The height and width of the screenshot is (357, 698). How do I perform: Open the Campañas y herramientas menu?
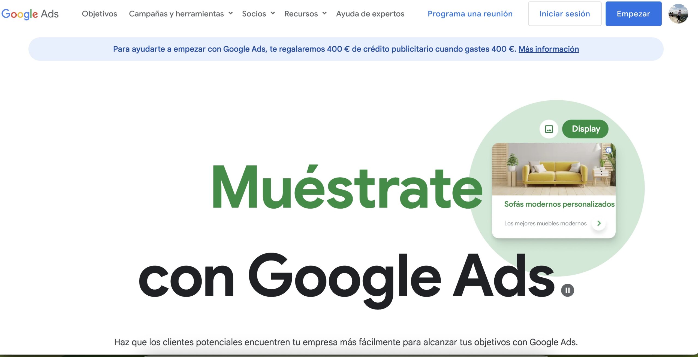176,14
